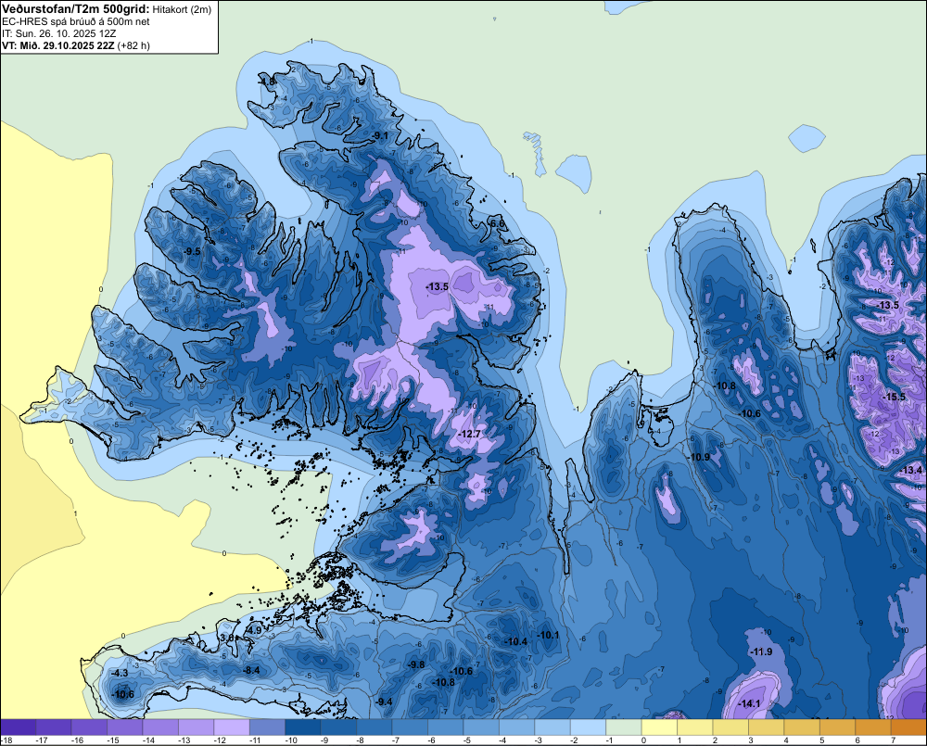Viewport: 927px width, 746px height.
Task: Click the title 'Veðurstofan/T2m 500grid: Hitakort (2m)'
Action: (x=107, y=9)
